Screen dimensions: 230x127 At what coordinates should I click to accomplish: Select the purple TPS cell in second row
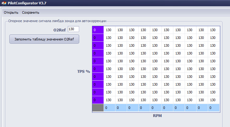[98, 38]
